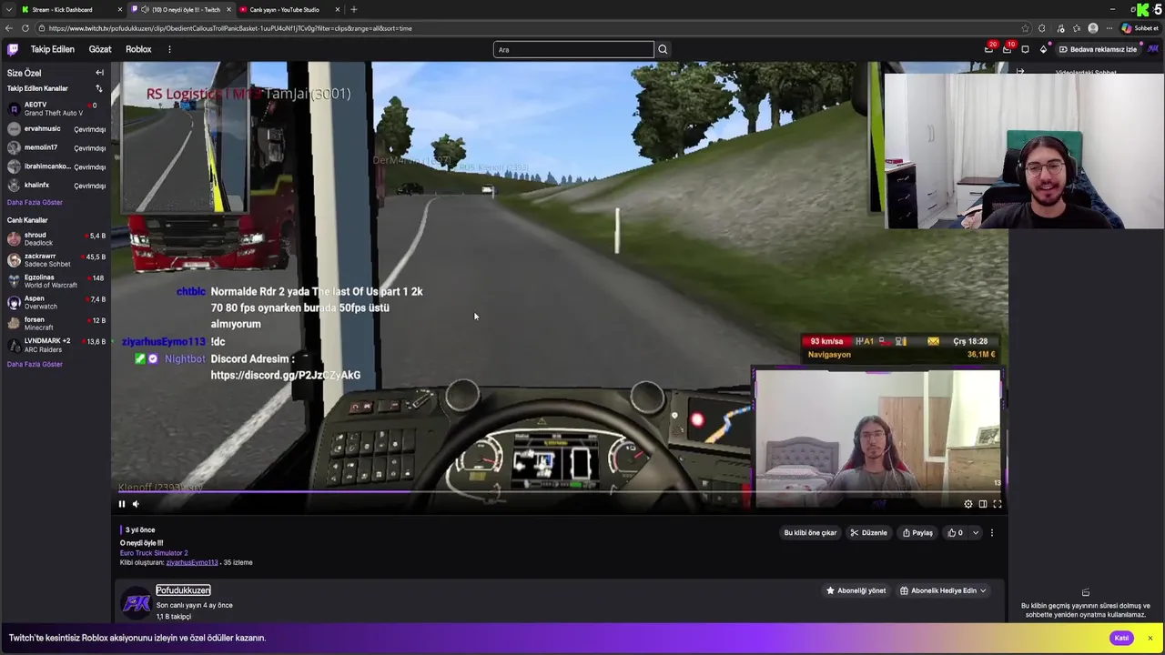1165x655 pixels.
Task: Open a new browser tab
Action: [354, 9]
